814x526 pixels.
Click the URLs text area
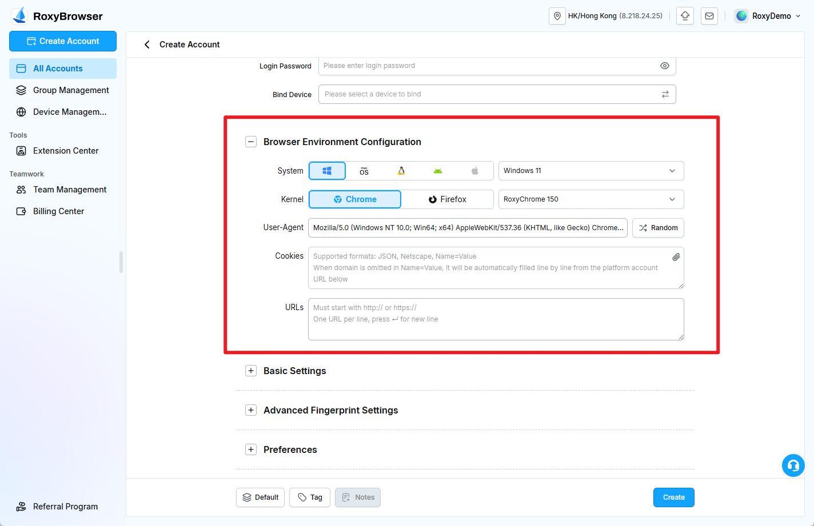(496, 319)
